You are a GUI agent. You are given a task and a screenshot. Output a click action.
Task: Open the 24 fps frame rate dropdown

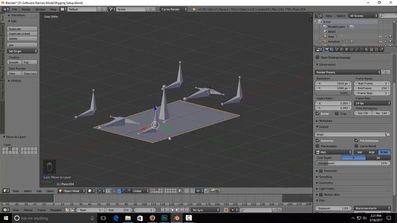click(372, 103)
